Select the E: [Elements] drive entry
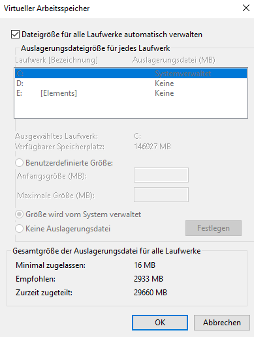This screenshot has height=337, width=254. [x=131, y=93]
